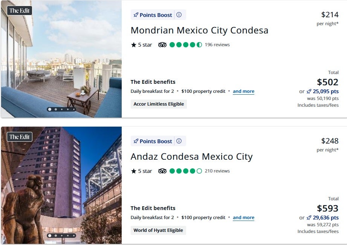Click the Accor Limitless Eligible badge

[x=159, y=104]
